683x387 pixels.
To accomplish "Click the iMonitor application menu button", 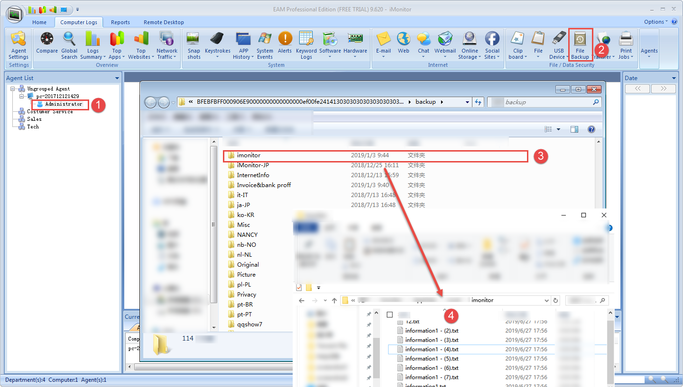I will click(15, 14).
